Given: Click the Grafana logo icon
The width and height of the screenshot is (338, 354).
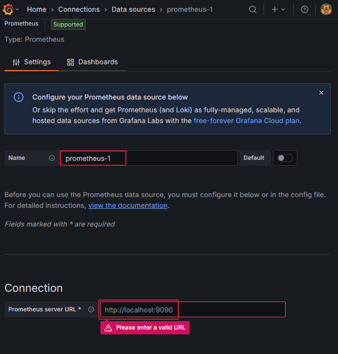Looking at the screenshot, I should pos(8,9).
